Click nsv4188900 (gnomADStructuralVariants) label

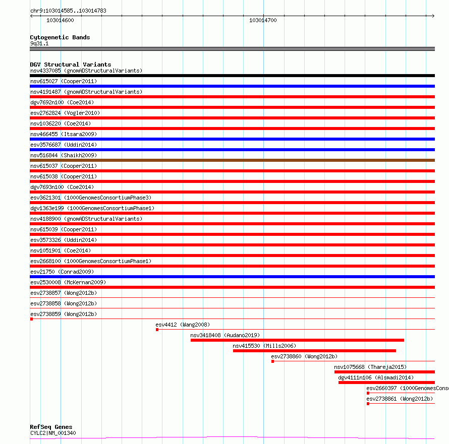tap(86, 219)
